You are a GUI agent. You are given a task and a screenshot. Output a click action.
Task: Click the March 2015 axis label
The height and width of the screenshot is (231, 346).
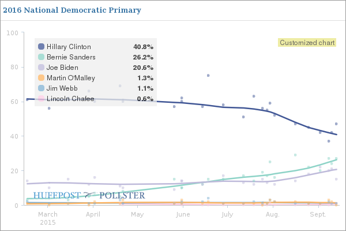click(47, 218)
